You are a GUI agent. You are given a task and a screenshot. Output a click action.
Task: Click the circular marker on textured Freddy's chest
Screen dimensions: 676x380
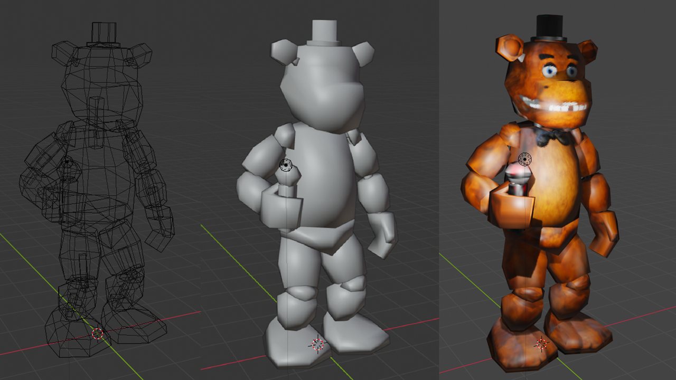click(524, 159)
